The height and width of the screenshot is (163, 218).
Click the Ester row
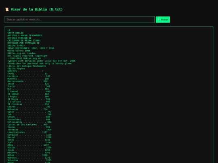29,112
